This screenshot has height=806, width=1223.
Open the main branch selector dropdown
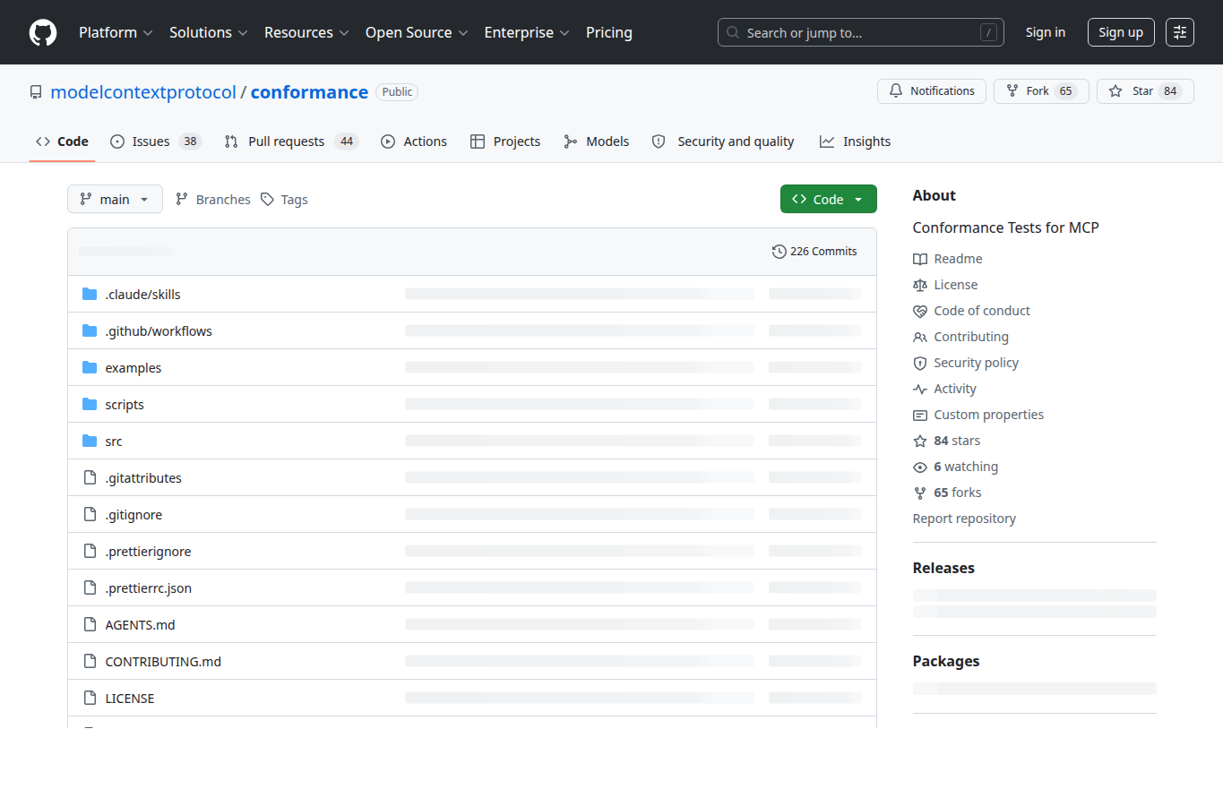coord(115,199)
